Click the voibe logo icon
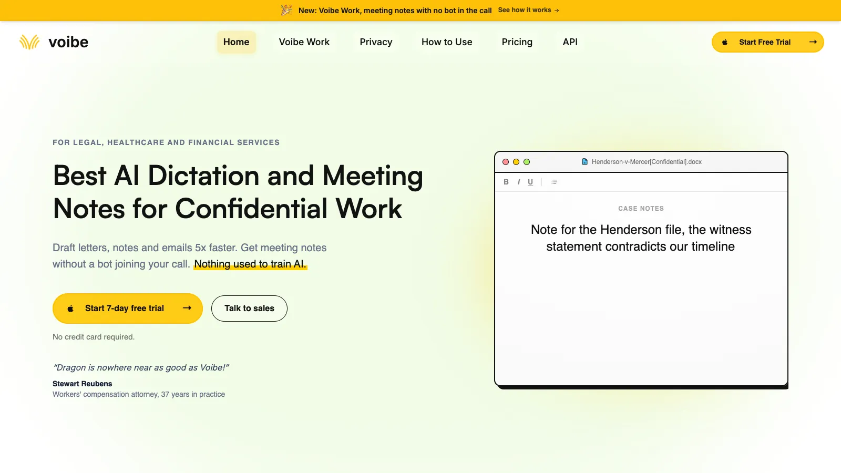This screenshot has height=473, width=841. [29, 42]
